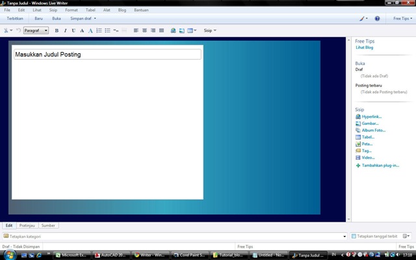Click the cut scissors icon in toolbar

(x=6, y=31)
